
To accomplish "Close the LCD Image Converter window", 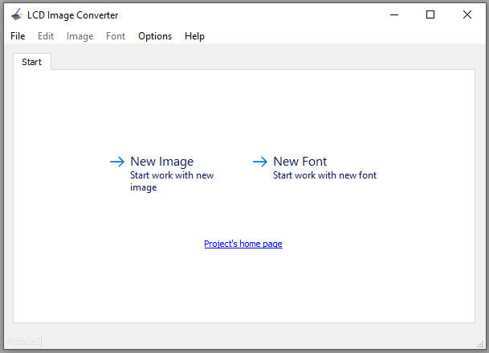I will (467, 14).
